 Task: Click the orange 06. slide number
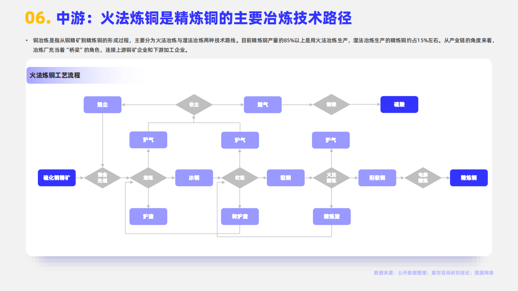(x=38, y=18)
